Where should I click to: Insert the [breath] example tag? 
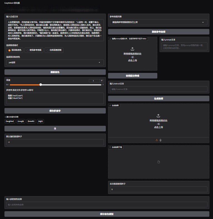[x=31, y=121]
